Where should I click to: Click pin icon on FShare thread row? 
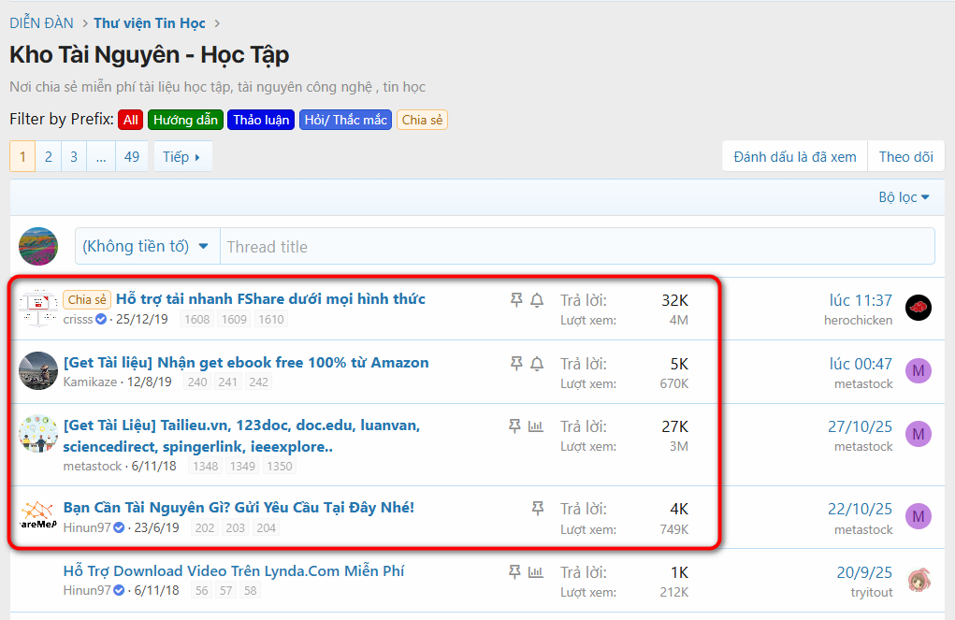coord(516,299)
